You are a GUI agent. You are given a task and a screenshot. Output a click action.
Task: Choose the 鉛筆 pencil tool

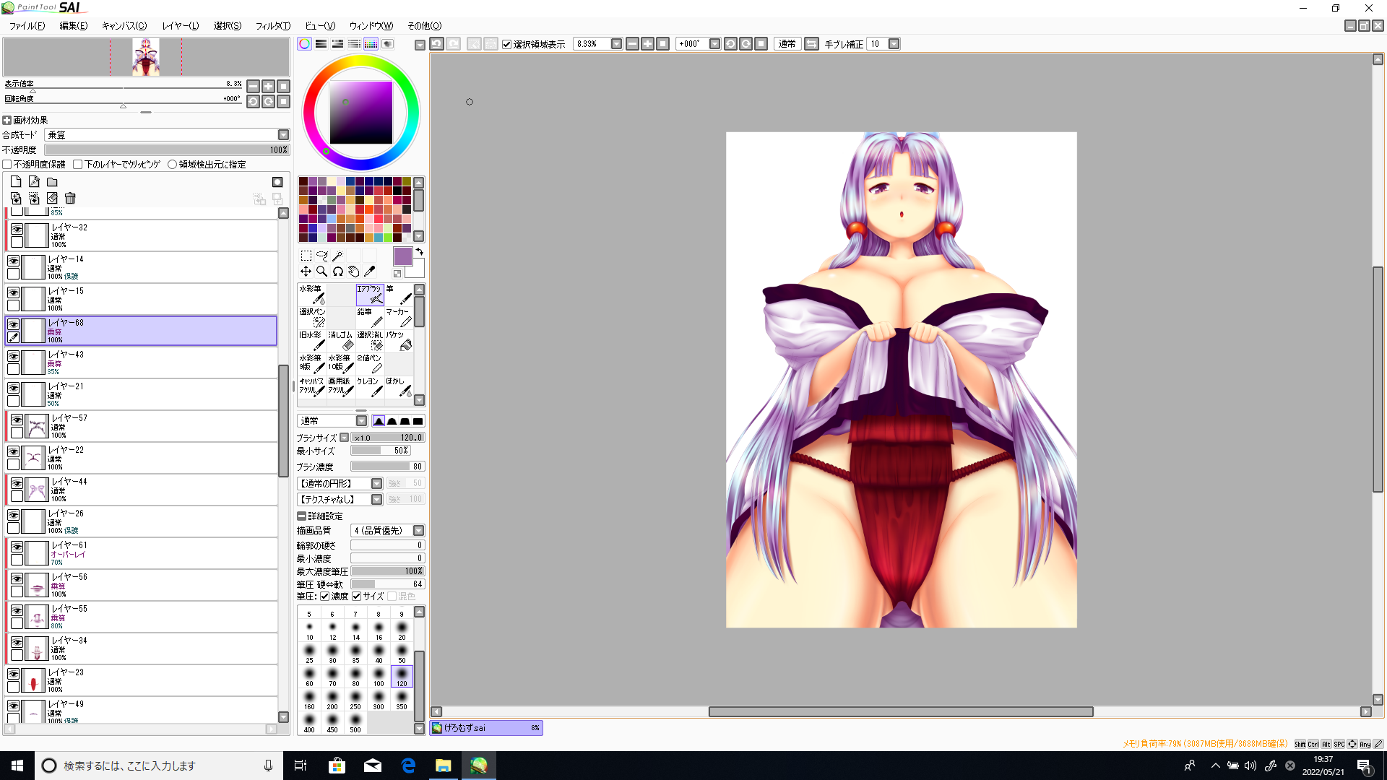click(x=370, y=318)
